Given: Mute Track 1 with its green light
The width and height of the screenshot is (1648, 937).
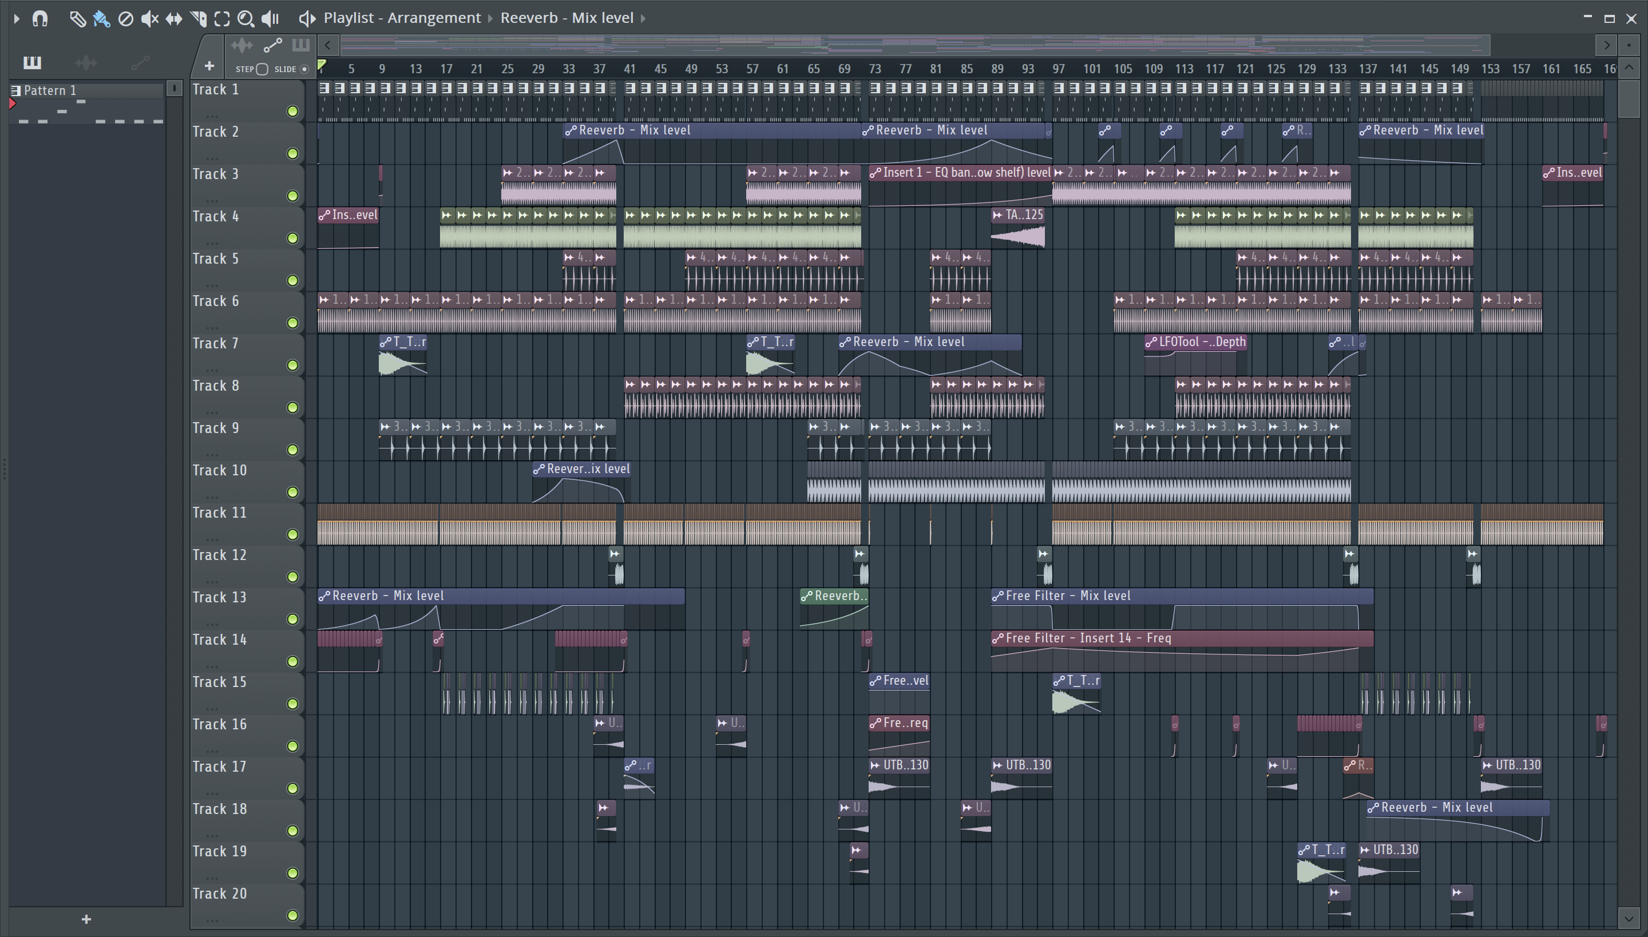Looking at the screenshot, I should click(x=292, y=112).
